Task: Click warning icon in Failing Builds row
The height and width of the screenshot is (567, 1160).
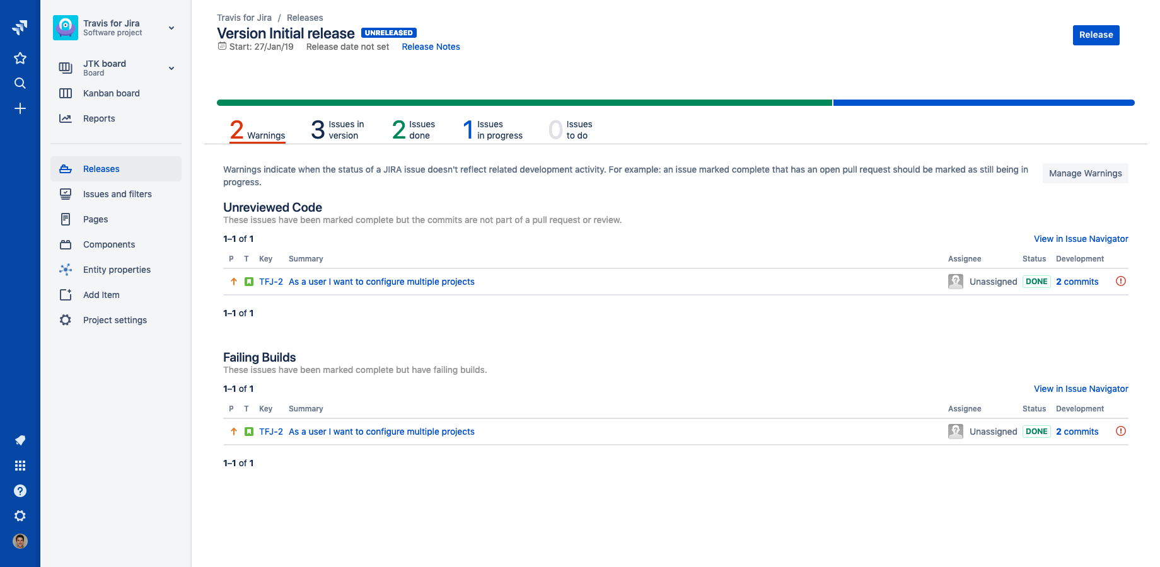Action: click(x=1121, y=431)
